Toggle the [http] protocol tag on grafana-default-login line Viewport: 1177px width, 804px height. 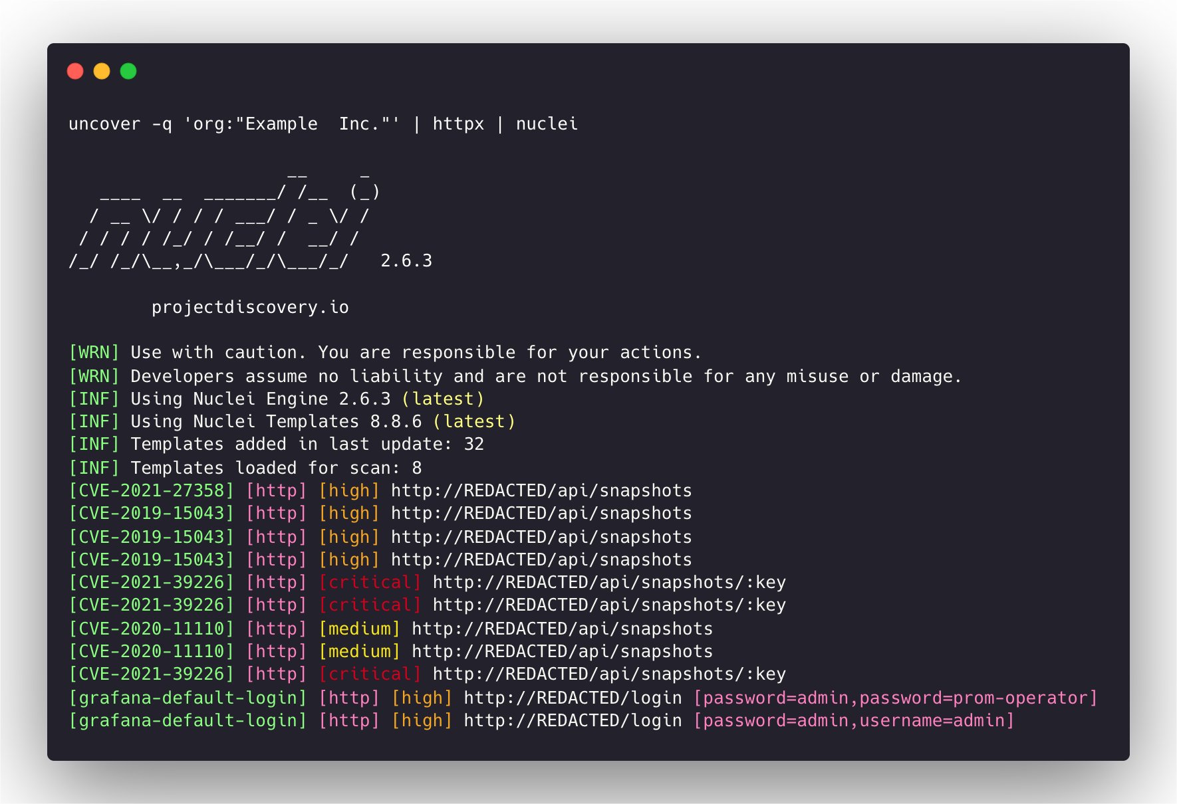348,698
